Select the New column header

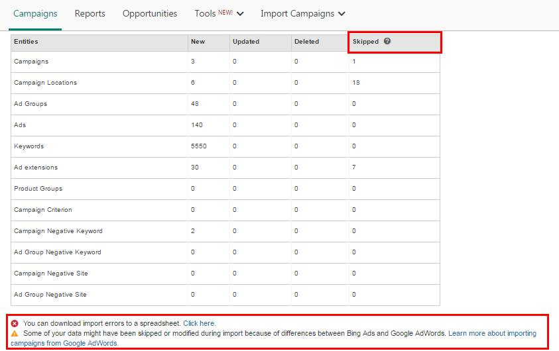point(198,42)
